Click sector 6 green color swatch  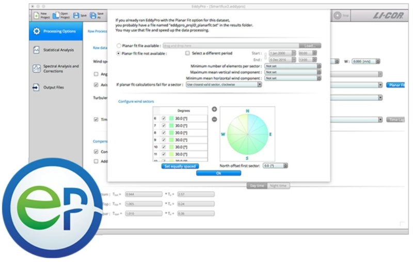pyautogui.click(x=171, y=118)
